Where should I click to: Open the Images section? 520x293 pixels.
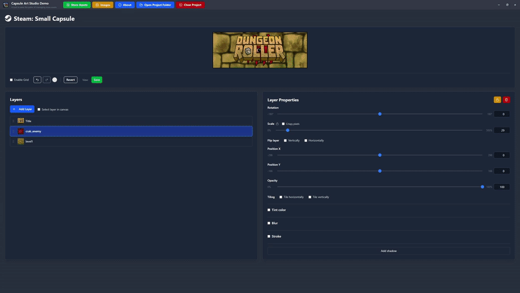[103, 5]
